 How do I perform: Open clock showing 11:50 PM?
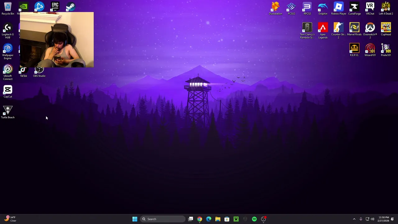[383, 219]
